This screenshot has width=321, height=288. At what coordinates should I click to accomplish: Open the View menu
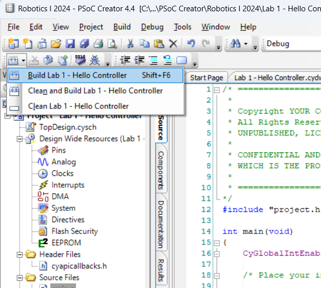(61, 27)
